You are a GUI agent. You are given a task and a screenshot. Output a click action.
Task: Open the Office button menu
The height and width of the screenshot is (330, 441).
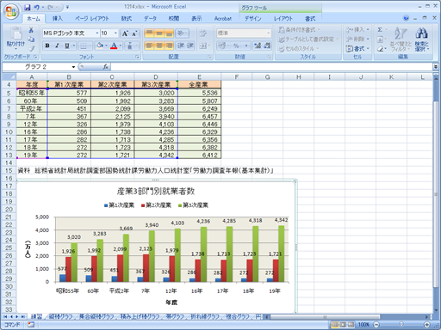click(x=11, y=11)
